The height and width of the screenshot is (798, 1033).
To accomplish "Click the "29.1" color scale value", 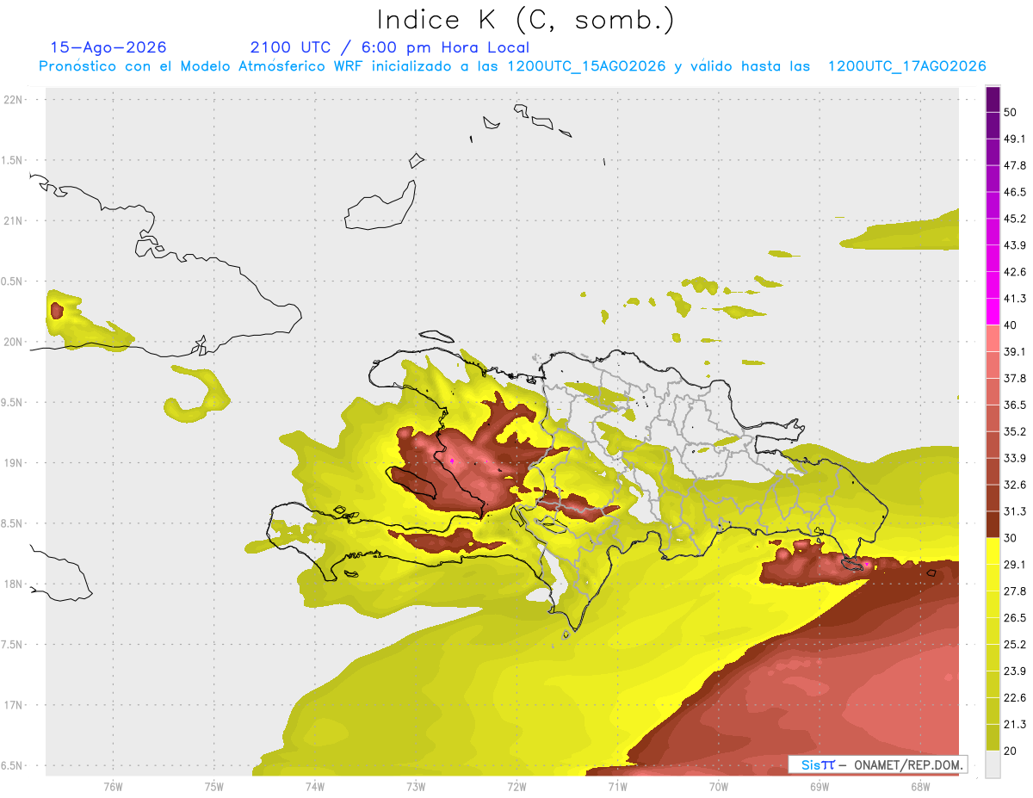I will [x=1015, y=565].
